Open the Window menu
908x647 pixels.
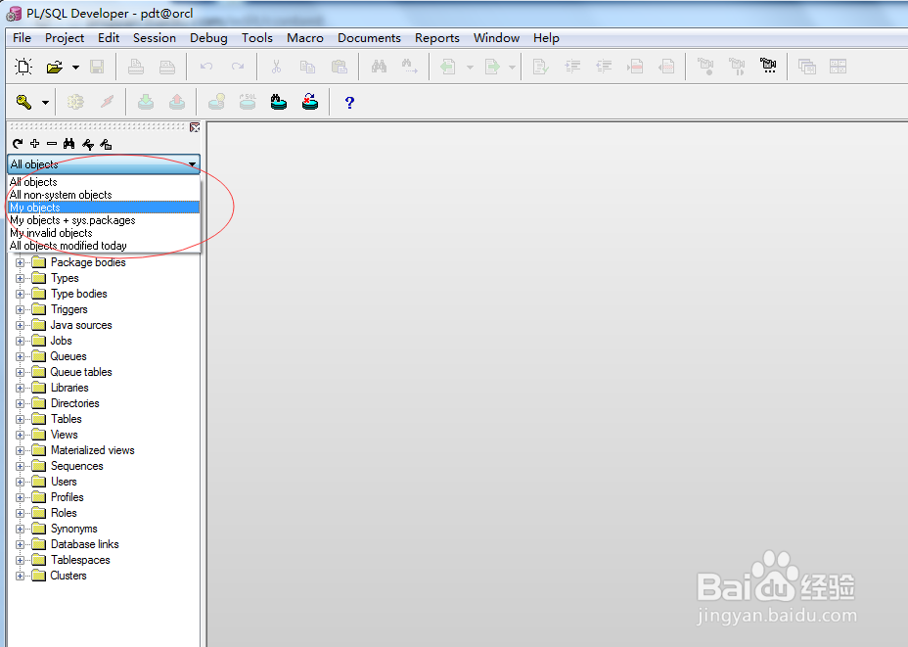coord(496,37)
